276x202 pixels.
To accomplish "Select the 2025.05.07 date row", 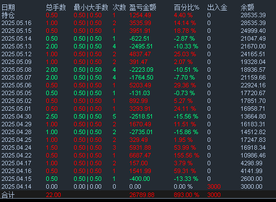I will tap(17, 77).
